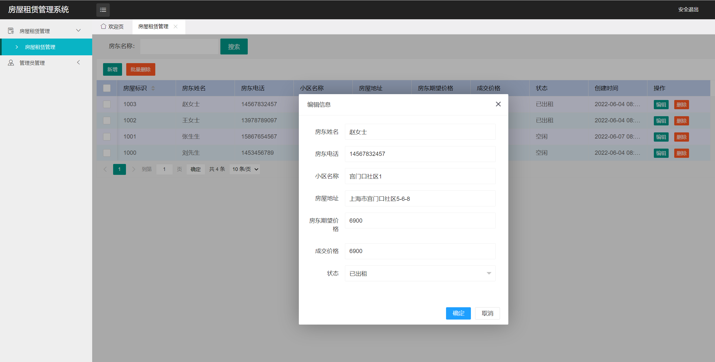Screen dimensions: 715x362
Task: Click 删除 for row 1002
Action: pos(681,121)
